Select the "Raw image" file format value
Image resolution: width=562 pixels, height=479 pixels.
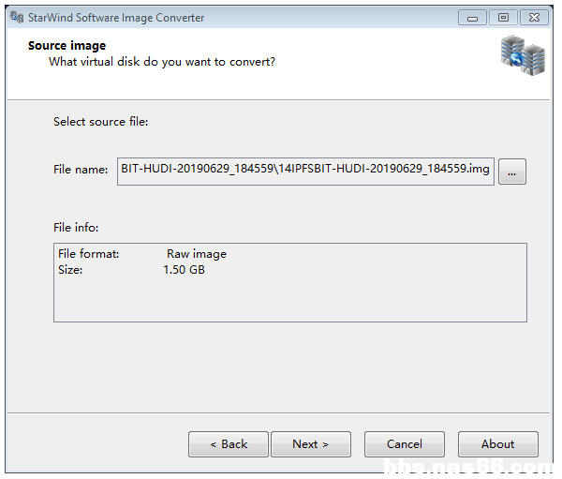click(197, 254)
